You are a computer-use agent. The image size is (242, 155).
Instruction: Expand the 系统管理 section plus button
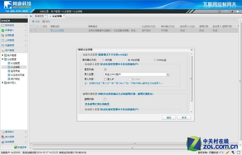[x=26, y=142]
